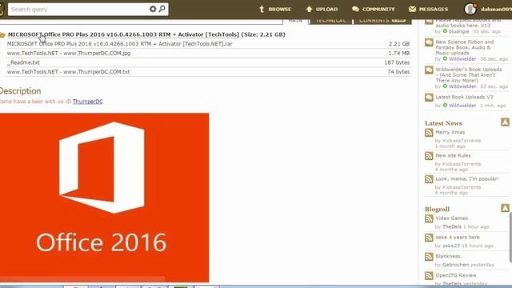Click the dahman009 username

pyautogui.click(x=496, y=9)
